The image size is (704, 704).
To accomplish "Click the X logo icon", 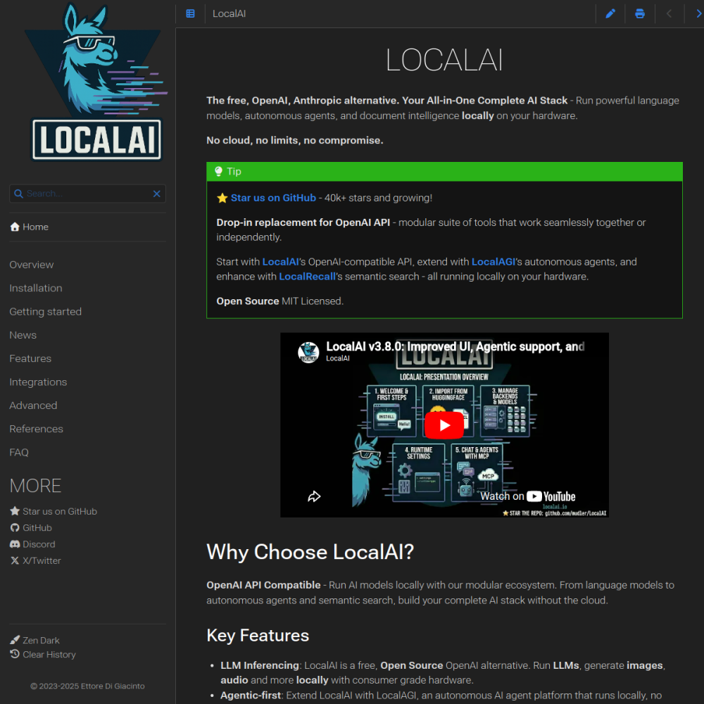I will (15, 560).
